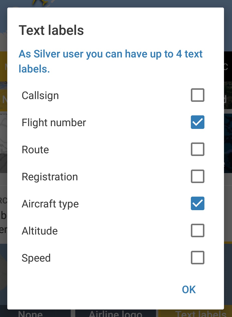Select the None option behind dialog

[31, 313]
